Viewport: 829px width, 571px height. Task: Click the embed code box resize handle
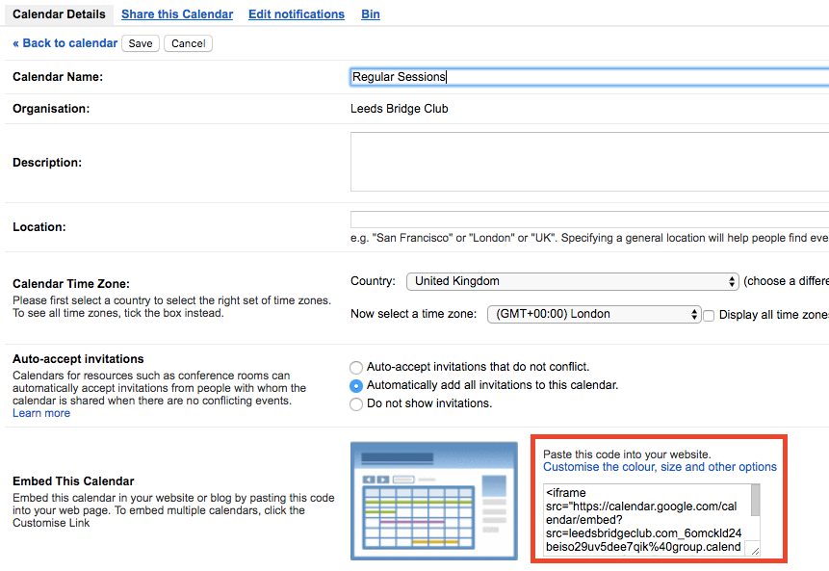tap(755, 551)
